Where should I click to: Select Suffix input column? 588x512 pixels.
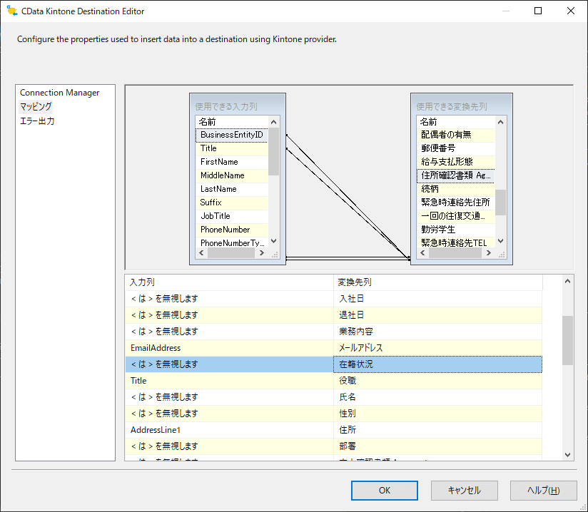click(x=231, y=203)
